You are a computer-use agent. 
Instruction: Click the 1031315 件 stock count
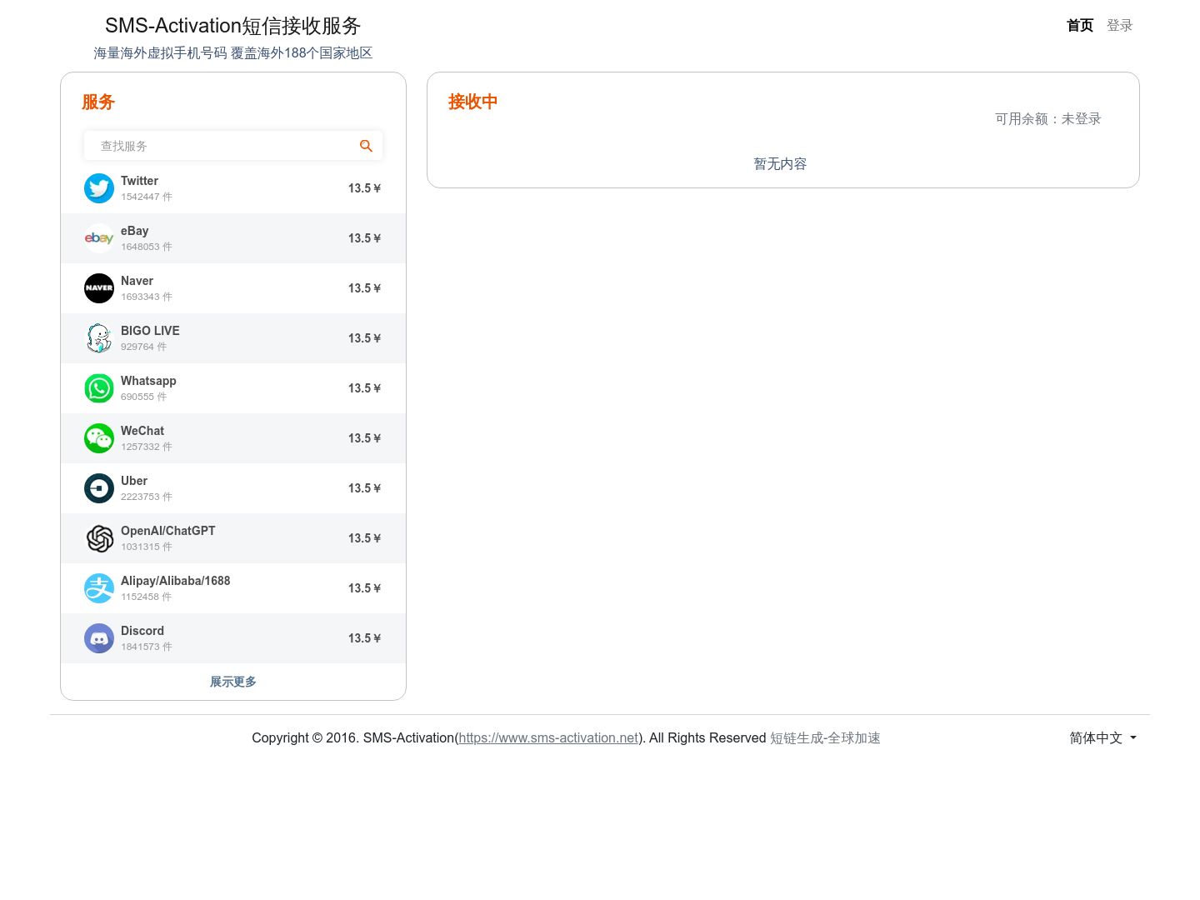[147, 547]
